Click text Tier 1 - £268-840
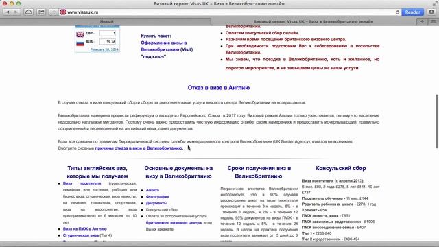This screenshot has height=247, width=439. point(317,233)
